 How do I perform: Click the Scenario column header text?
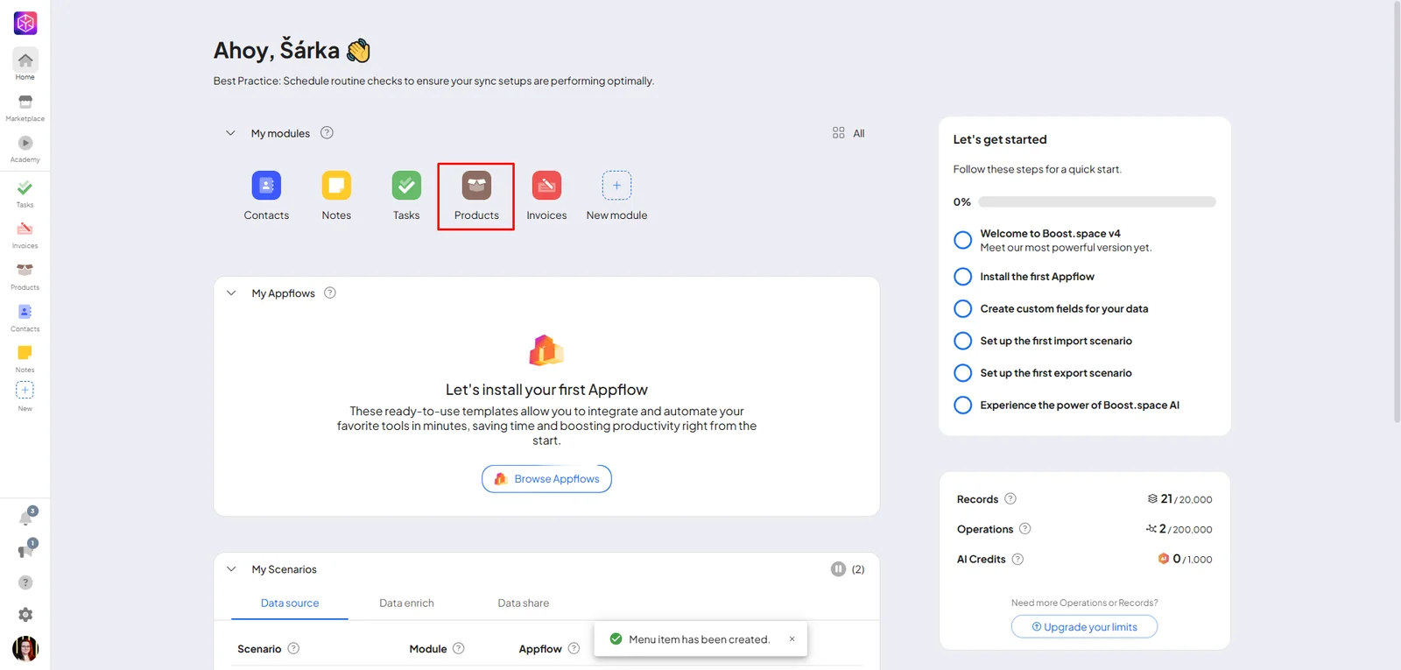(259, 649)
